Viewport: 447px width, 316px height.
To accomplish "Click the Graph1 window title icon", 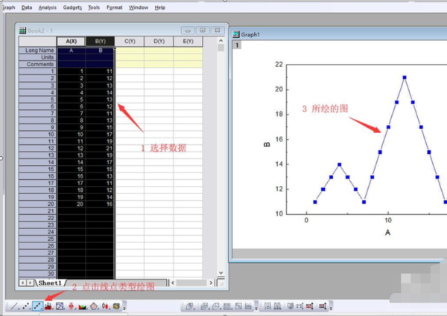I will point(236,34).
